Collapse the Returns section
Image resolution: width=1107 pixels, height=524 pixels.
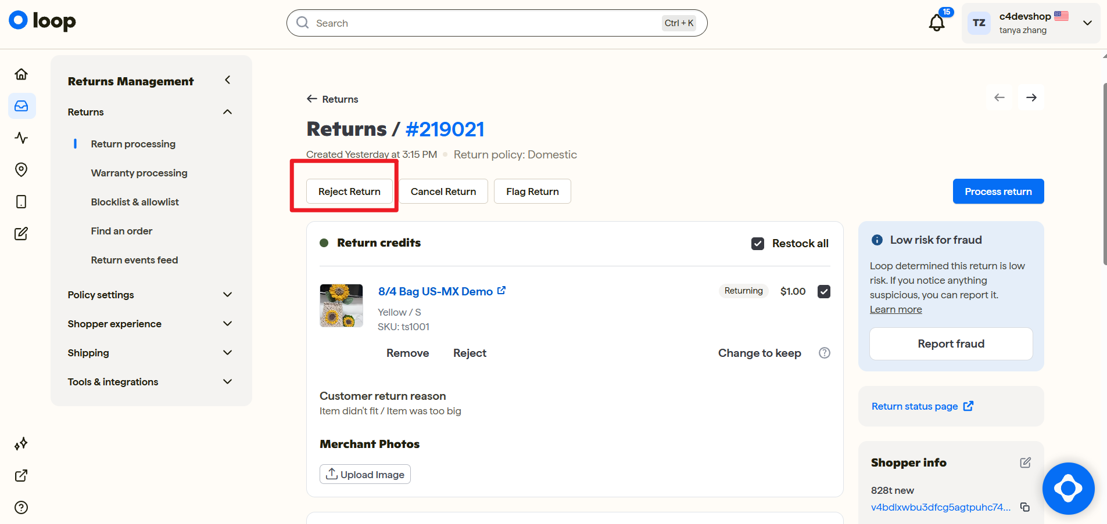[x=228, y=112]
